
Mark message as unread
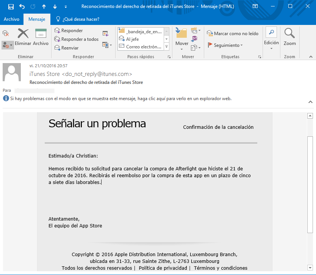tap(233, 33)
